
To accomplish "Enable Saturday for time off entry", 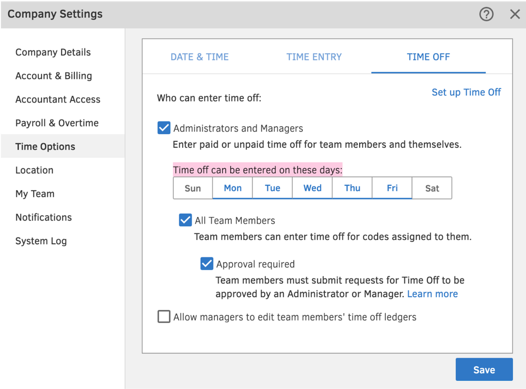I will [432, 188].
